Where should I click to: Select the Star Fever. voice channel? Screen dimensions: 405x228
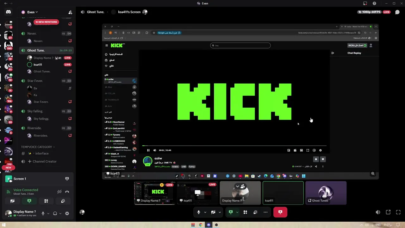(x=46, y=81)
